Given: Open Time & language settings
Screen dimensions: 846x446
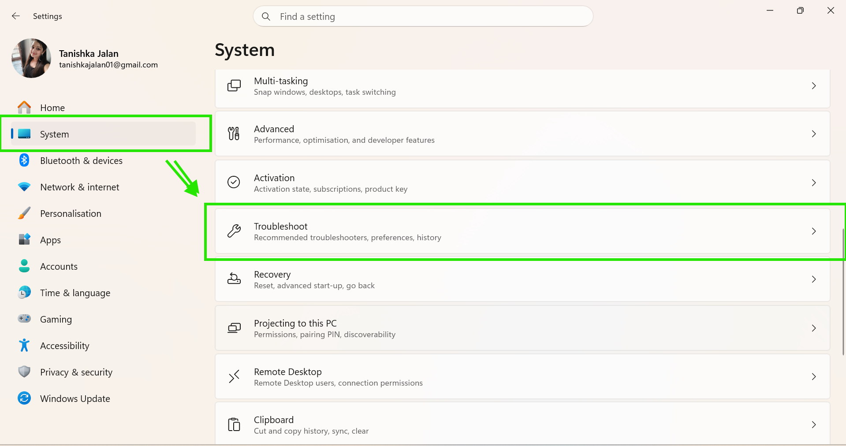Looking at the screenshot, I should pos(103,293).
